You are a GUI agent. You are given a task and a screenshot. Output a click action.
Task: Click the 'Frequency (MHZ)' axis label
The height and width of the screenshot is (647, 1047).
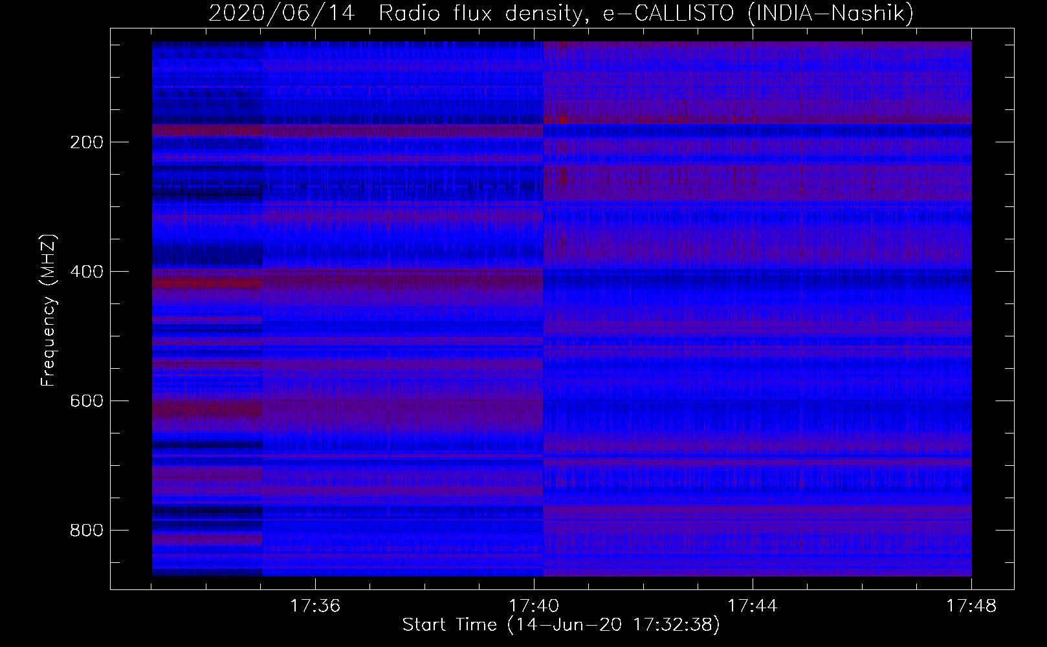[x=49, y=311]
